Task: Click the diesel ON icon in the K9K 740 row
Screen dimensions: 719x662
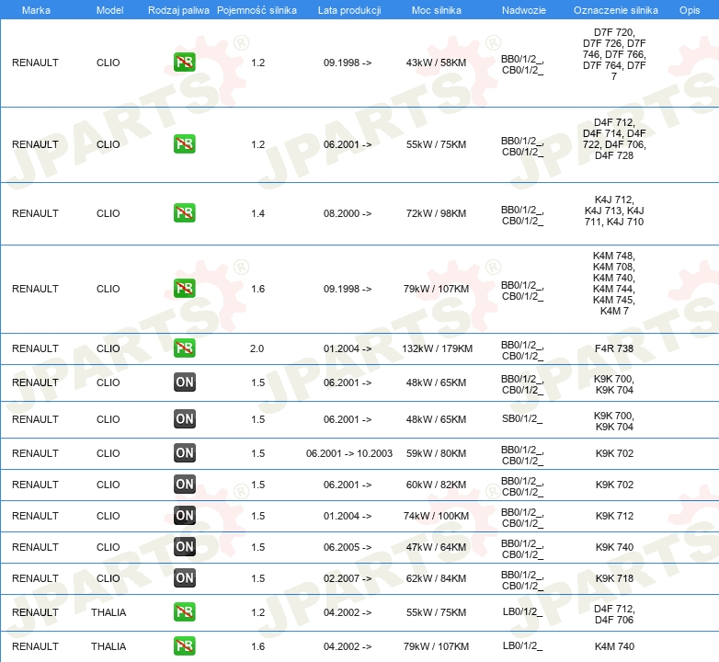Action: coord(185,547)
